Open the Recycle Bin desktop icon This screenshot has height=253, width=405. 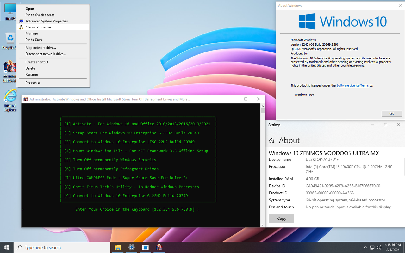(x=10, y=41)
